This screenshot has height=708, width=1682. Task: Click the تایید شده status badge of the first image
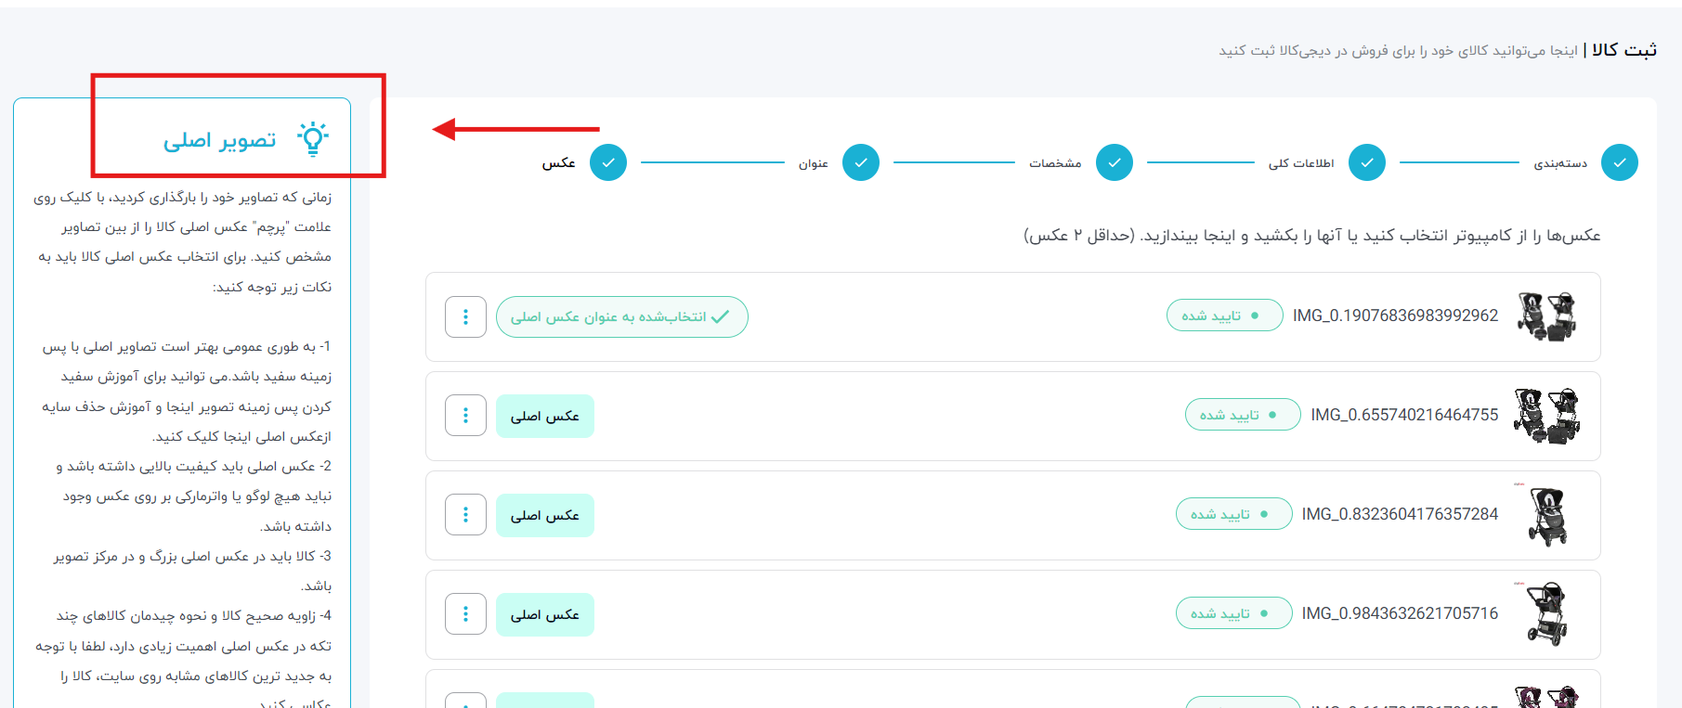tap(1223, 315)
